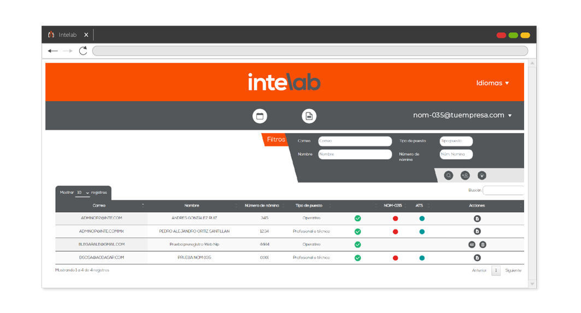The height and width of the screenshot is (313, 581).
Task: Click red NOM-035 status dot for ANDRES GONZALEZ RUIZ
Action: pyautogui.click(x=395, y=218)
